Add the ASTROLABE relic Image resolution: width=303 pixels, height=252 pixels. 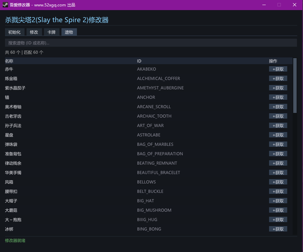click(278, 135)
